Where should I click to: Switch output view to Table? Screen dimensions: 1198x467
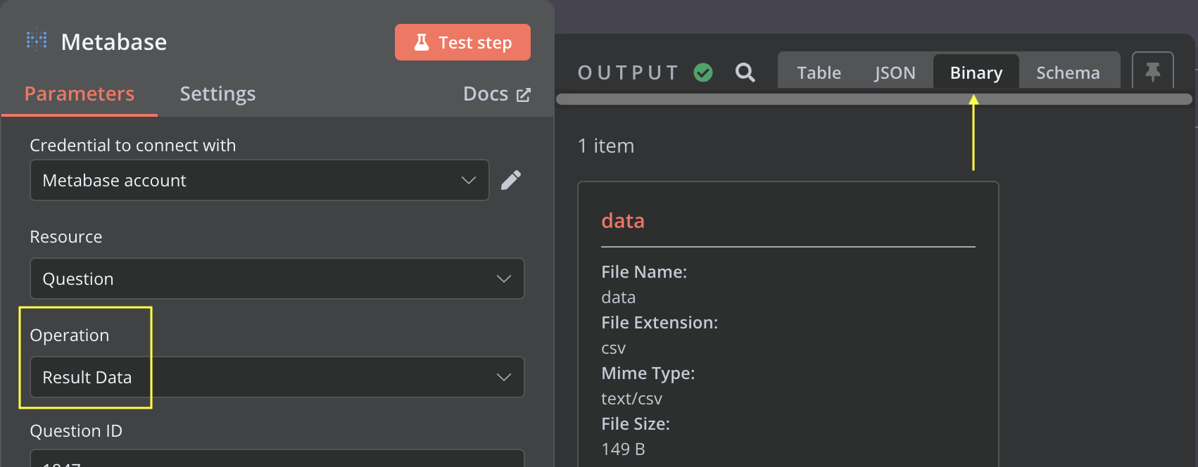(x=819, y=72)
